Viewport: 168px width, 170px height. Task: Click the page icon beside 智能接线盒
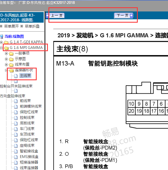tap(16, 152)
